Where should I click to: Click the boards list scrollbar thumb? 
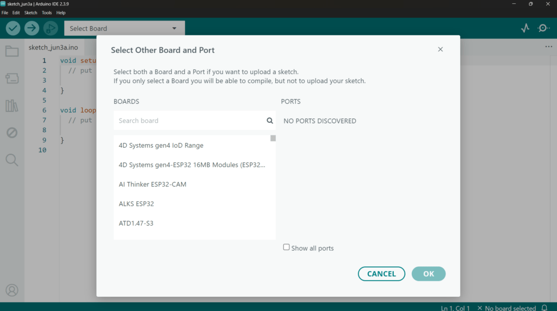tap(273, 138)
